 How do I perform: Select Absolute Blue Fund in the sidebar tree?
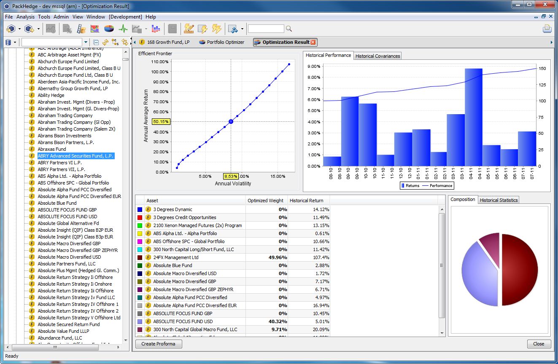pyautogui.click(x=57, y=203)
